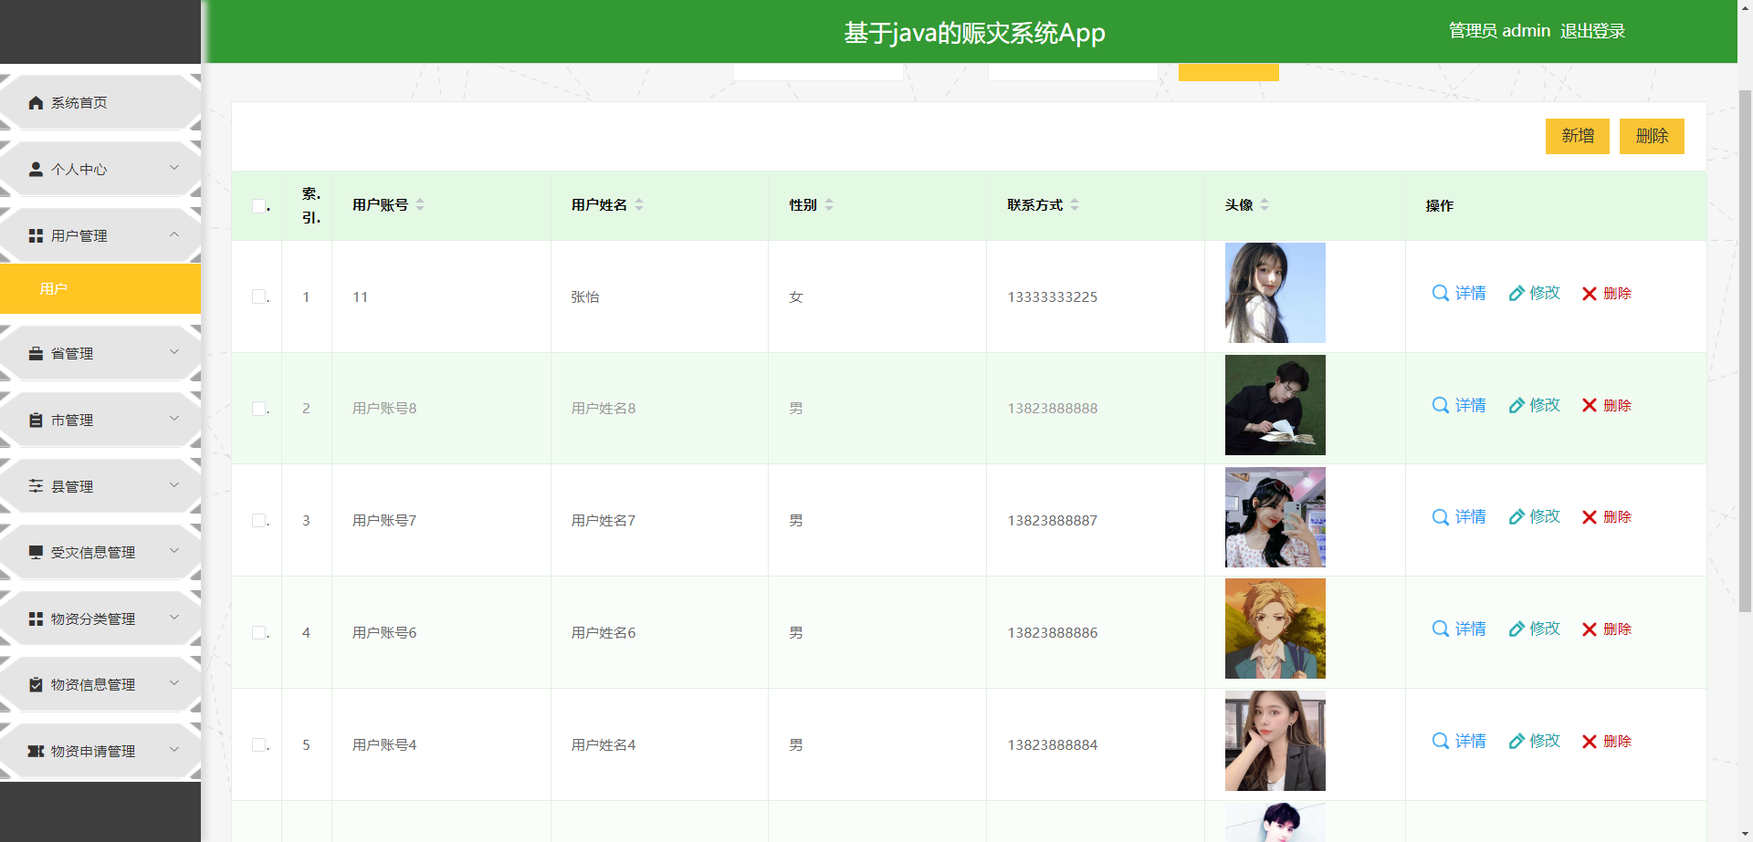Expand 市管理 using its chevron

[174, 419]
